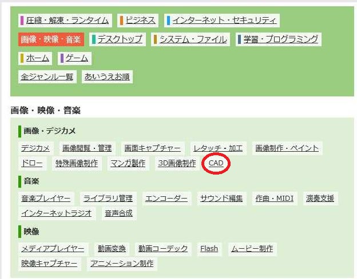Go to 音楽プレイヤー subcategory

pyautogui.click(x=46, y=199)
